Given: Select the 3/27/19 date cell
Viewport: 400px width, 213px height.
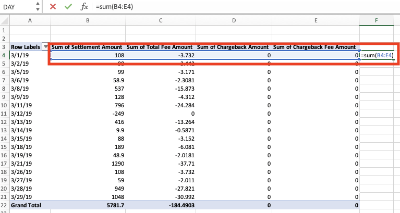Looking at the screenshot, I should 30,180.
